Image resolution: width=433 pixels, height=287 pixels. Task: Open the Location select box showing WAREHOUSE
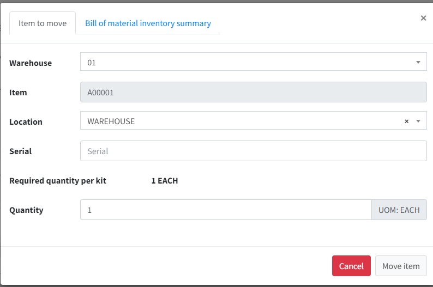click(x=240, y=121)
